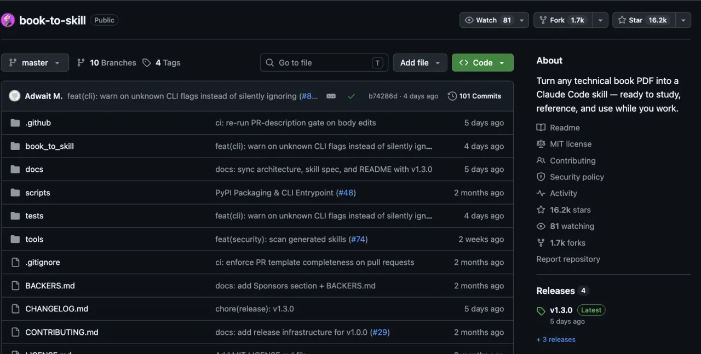The width and height of the screenshot is (701, 354).
Task: Open the master branch selector dropdown
Action: (x=35, y=63)
